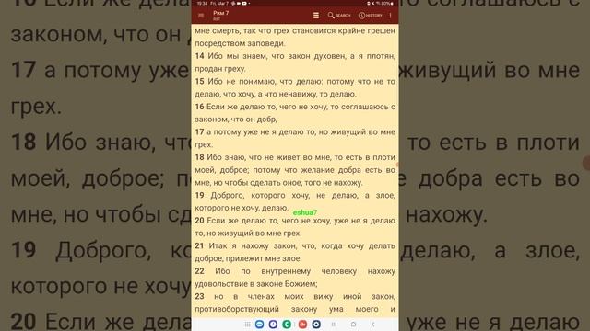Image resolution: width=590 pixels, height=331 pixels.
Task: Tap the home navigation button
Action: pyautogui.click(x=353, y=325)
